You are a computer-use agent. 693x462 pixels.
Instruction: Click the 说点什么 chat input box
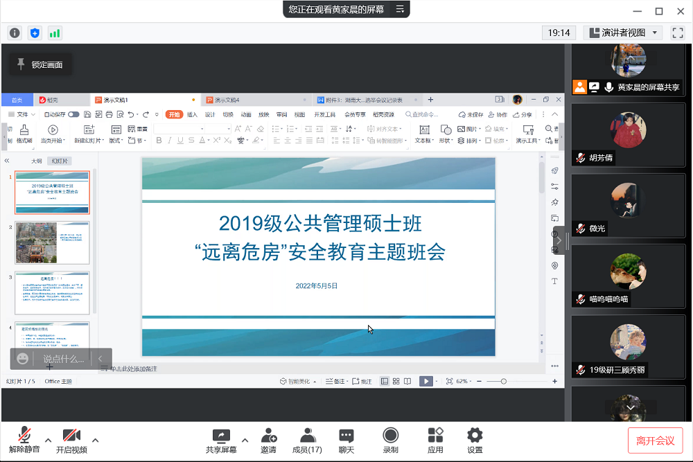click(64, 359)
